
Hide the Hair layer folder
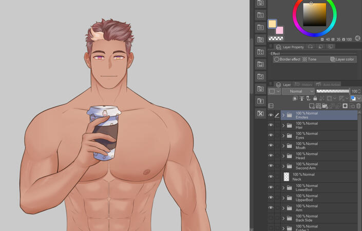(271, 126)
